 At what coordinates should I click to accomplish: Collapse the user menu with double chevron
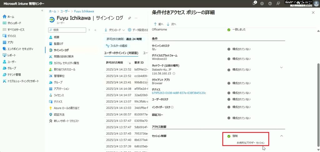(x=95, y=30)
